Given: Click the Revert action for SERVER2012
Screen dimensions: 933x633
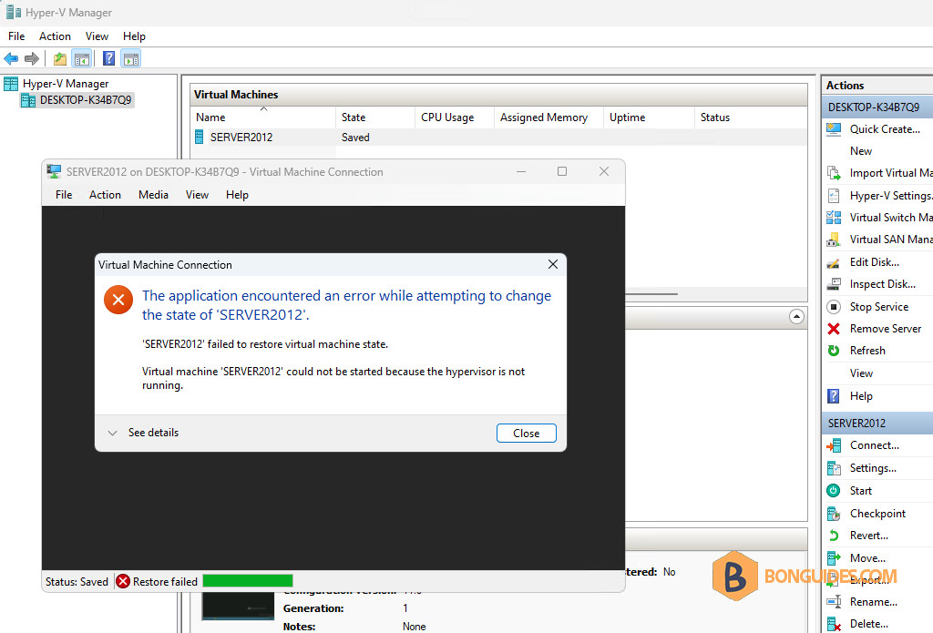Looking at the screenshot, I should 868,536.
